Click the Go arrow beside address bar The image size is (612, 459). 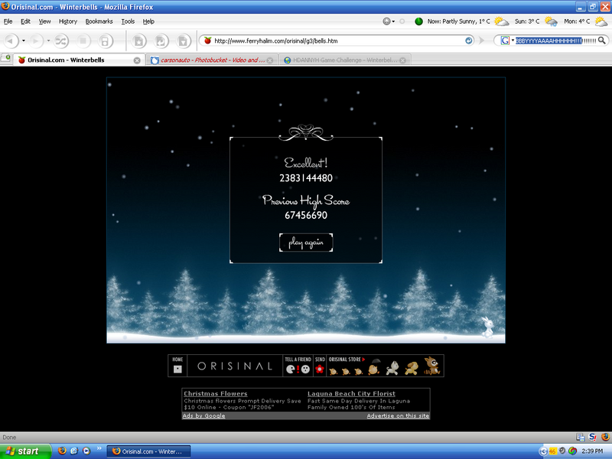pos(482,41)
